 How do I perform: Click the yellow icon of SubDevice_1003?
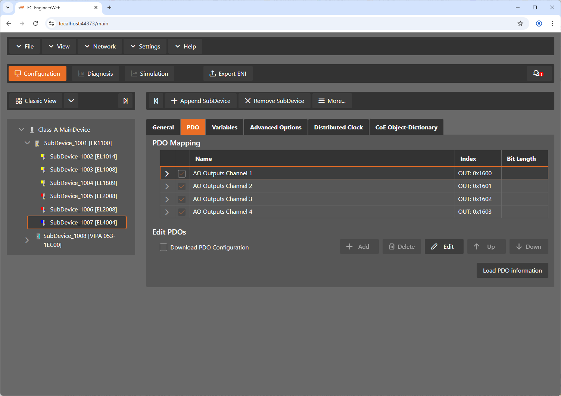click(x=43, y=170)
